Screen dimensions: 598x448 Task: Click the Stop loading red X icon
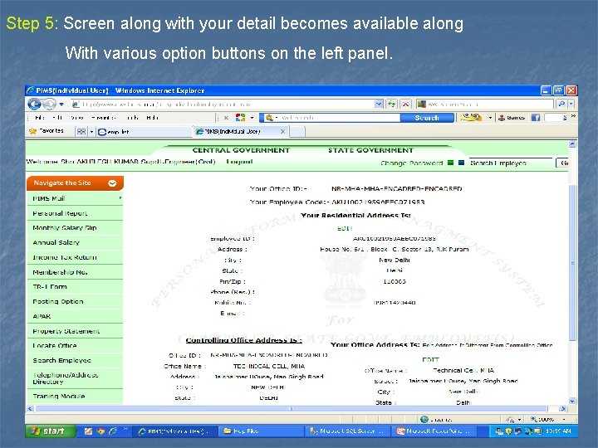pos(405,104)
